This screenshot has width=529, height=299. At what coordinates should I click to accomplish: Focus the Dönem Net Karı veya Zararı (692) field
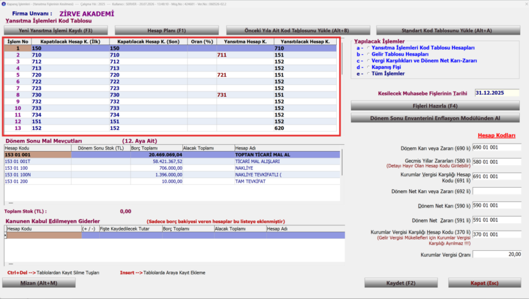pos(497,191)
